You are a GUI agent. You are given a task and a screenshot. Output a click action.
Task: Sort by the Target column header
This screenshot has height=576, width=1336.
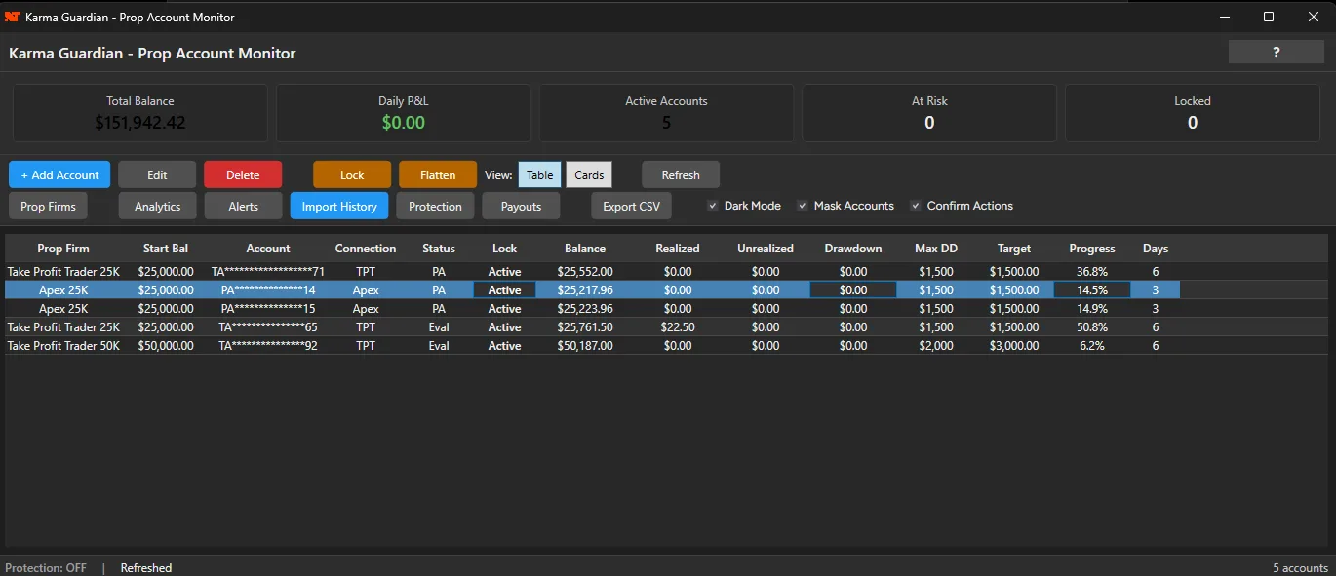coord(1014,249)
